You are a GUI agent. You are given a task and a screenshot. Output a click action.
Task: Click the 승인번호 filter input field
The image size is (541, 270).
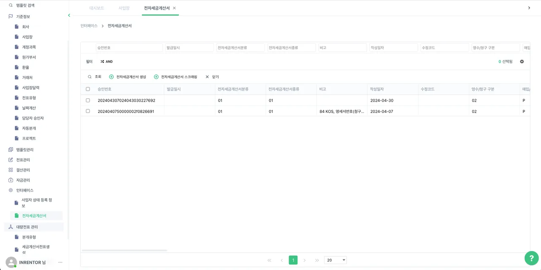(129, 48)
